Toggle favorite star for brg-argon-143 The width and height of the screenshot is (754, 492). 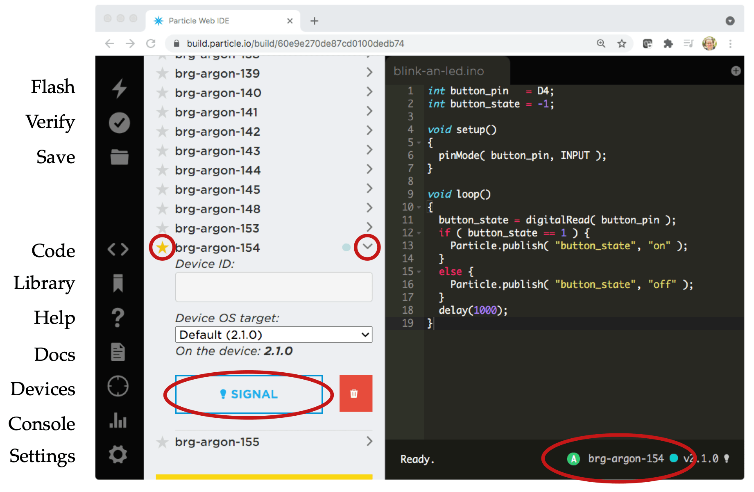pyautogui.click(x=163, y=150)
